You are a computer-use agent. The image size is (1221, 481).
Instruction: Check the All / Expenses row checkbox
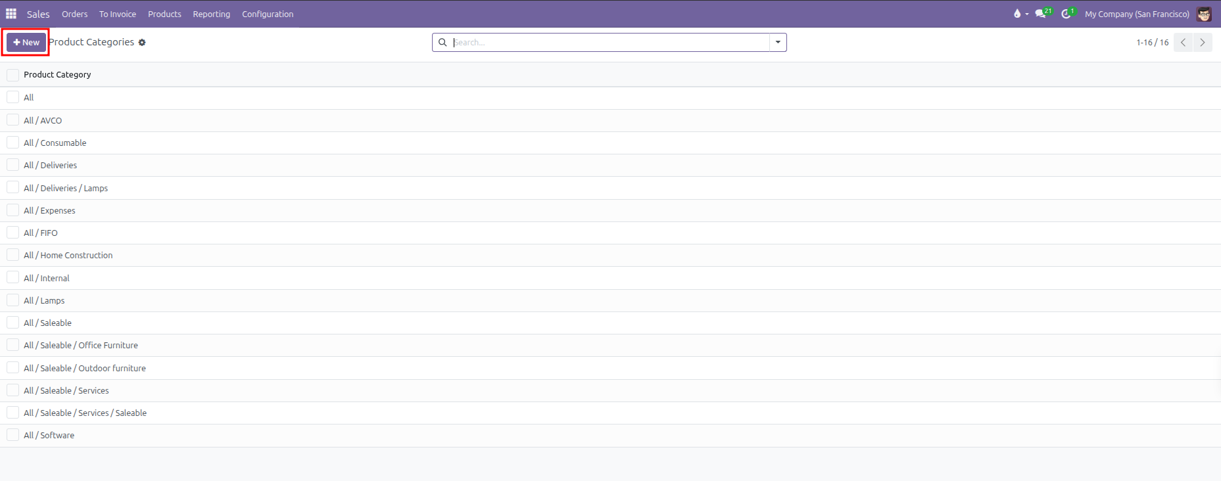click(x=12, y=210)
